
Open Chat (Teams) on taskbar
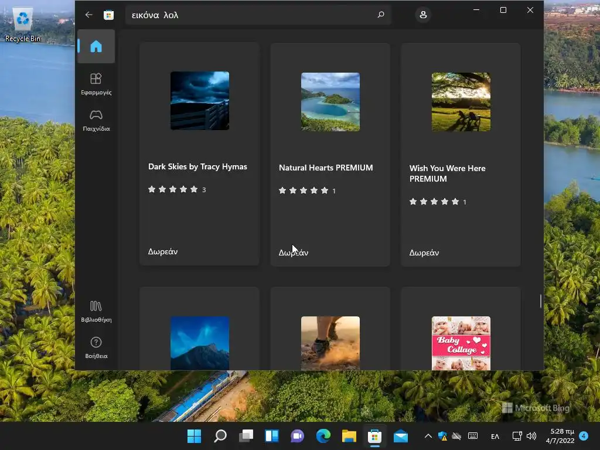click(297, 436)
